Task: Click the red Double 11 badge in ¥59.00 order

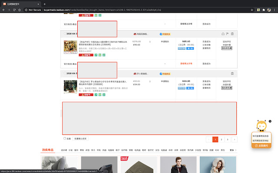Action: click(86, 95)
